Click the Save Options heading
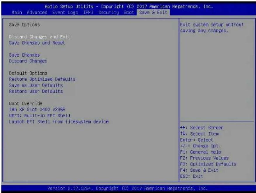 click(x=24, y=25)
